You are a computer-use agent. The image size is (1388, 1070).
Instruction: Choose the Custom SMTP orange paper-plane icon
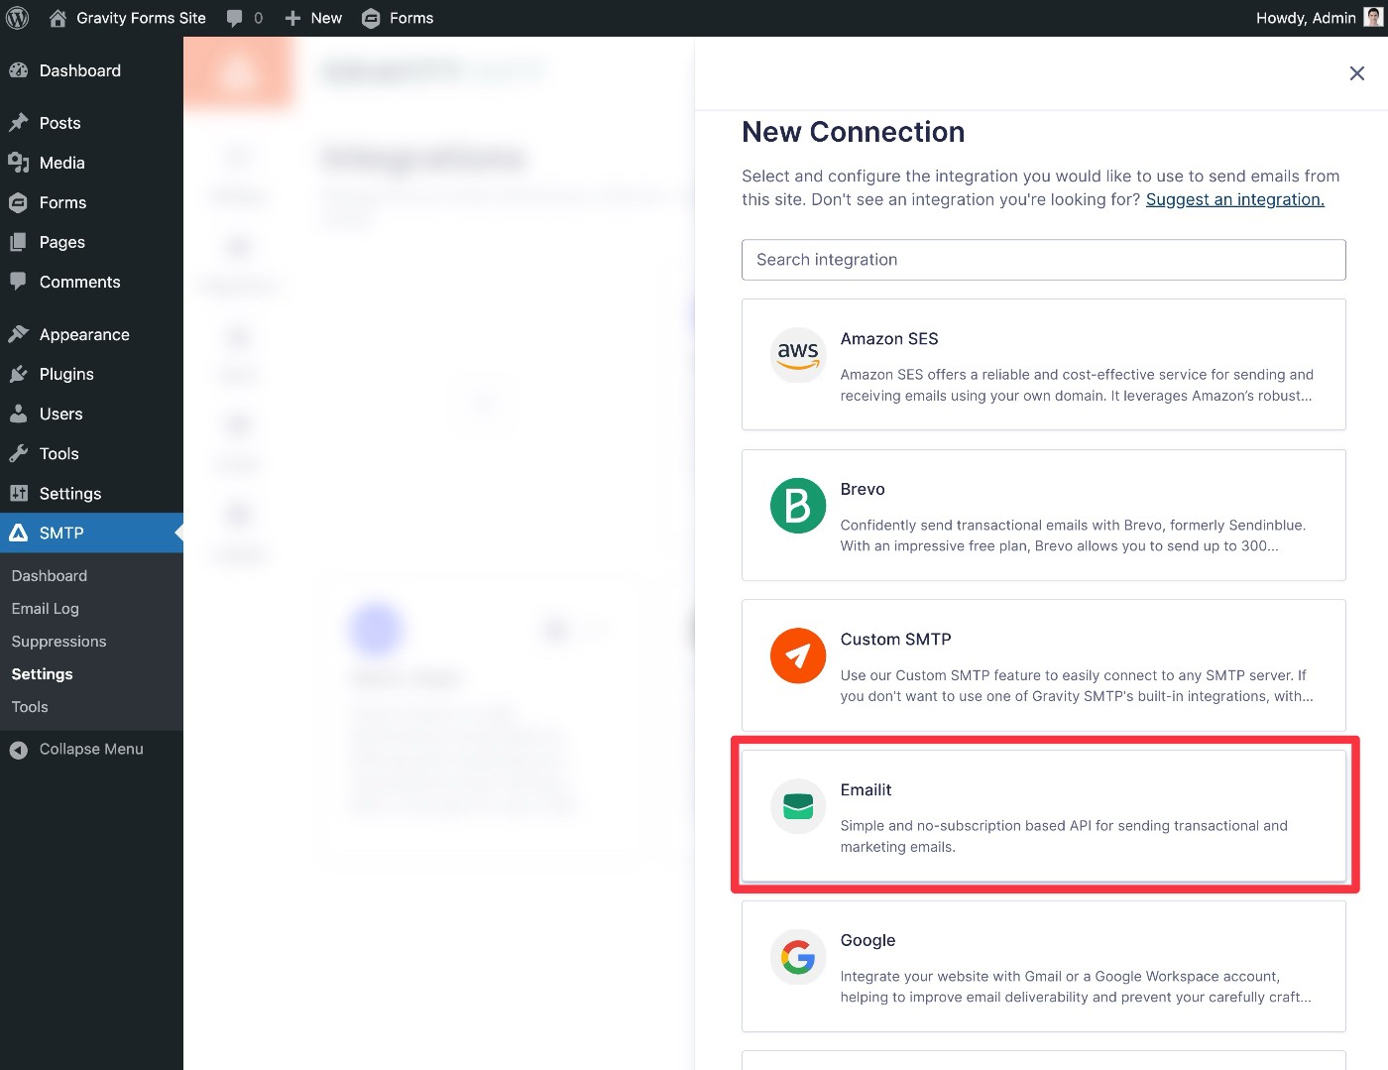pyautogui.click(x=797, y=655)
